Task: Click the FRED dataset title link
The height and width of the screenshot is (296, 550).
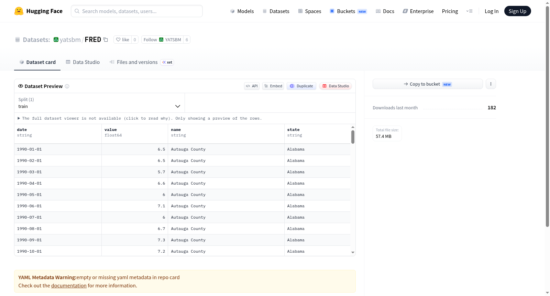Action: pos(93,40)
